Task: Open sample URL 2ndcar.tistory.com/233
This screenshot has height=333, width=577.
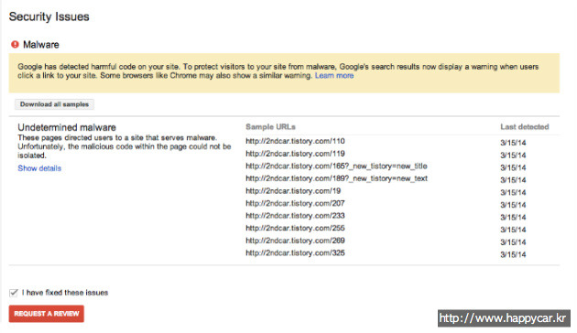Action: click(x=295, y=216)
